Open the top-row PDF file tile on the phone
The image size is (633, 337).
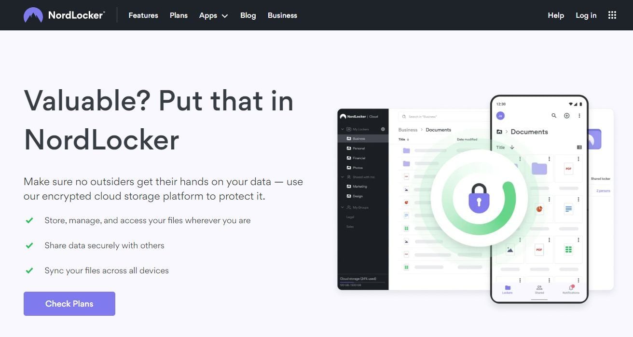point(568,169)
